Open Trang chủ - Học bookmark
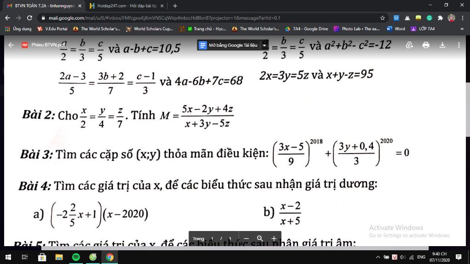Screen dimensions: 470x264 [207, 29]
